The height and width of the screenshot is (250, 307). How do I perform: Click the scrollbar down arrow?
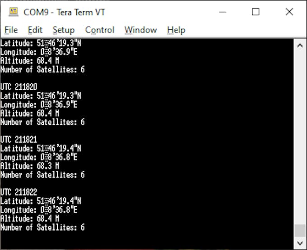coord(300,243)
